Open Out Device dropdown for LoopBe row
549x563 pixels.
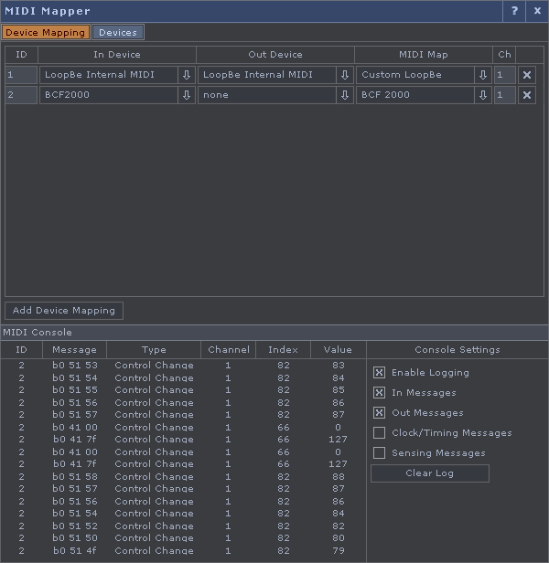[x=345, y=75]
